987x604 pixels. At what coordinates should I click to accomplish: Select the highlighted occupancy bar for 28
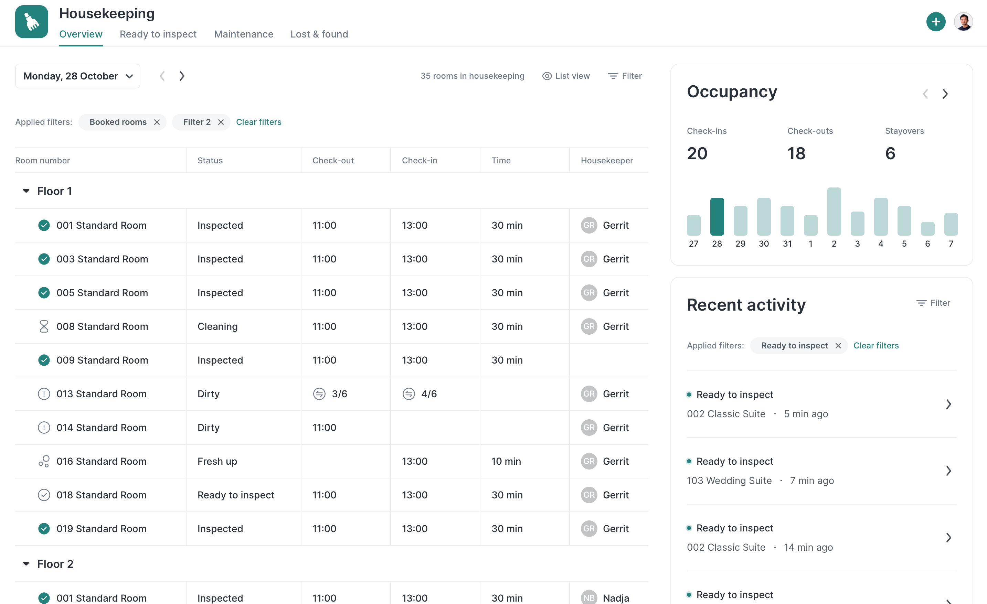[x=717, y=217]
